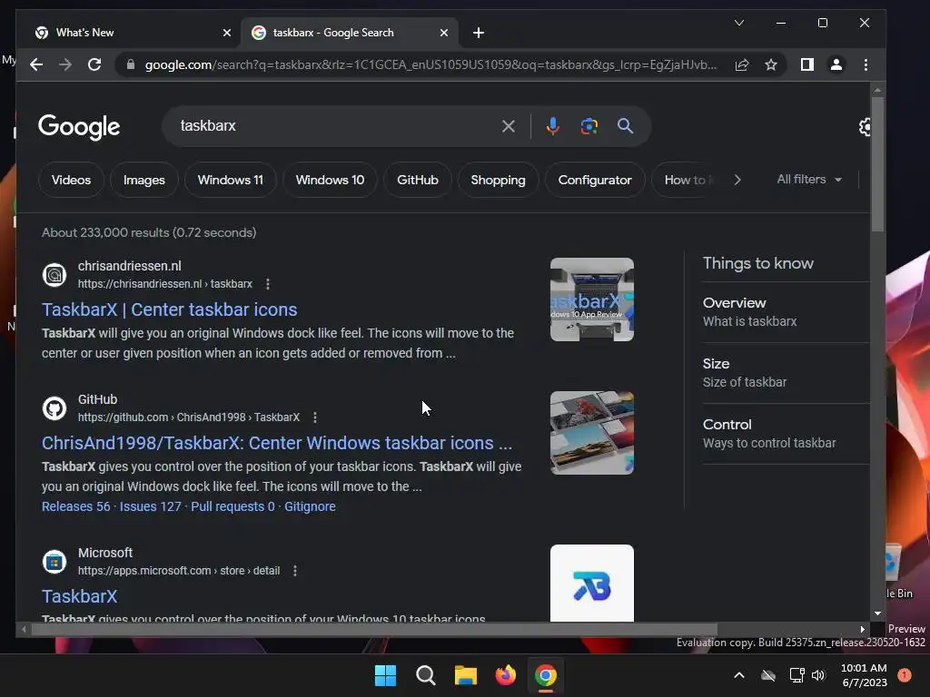930x697 pixels.
Task: Open the Releases 56 sublink
Action: coord(76,506)
